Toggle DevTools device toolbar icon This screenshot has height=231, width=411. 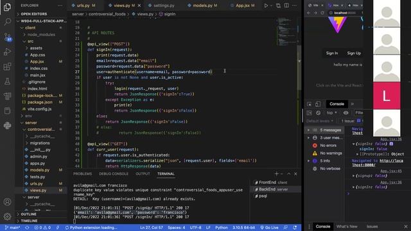318,104
